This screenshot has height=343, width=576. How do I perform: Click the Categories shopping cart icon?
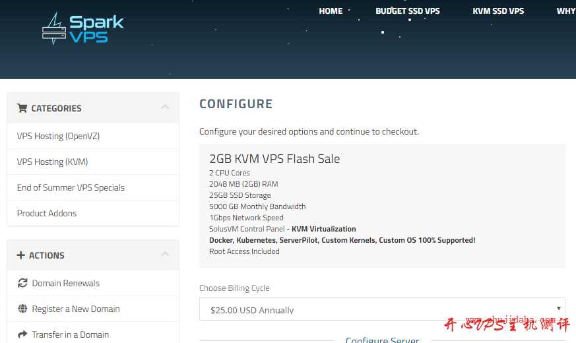point(22,108)
